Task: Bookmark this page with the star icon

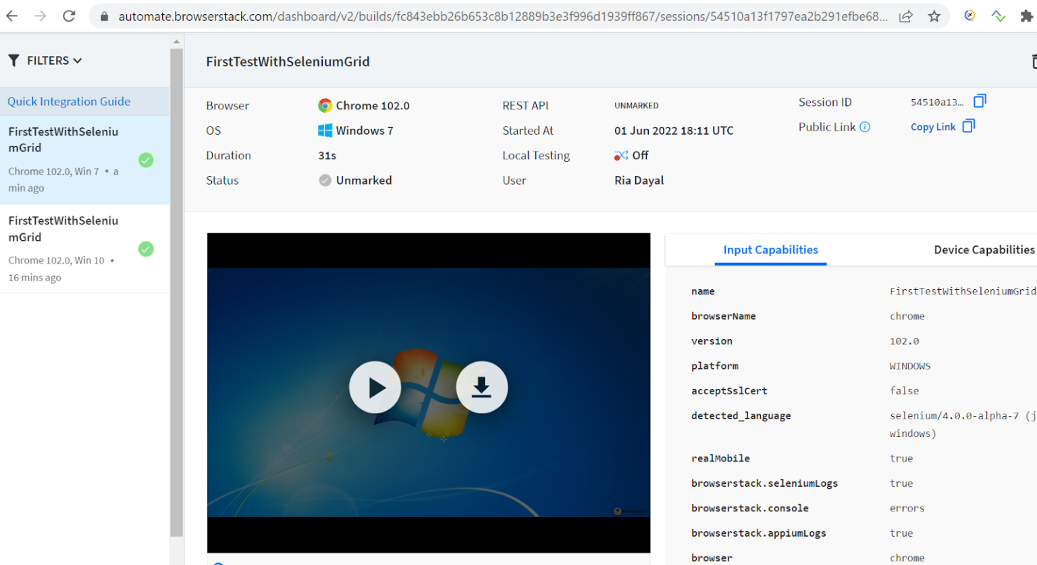Action: tap(934, 16)
